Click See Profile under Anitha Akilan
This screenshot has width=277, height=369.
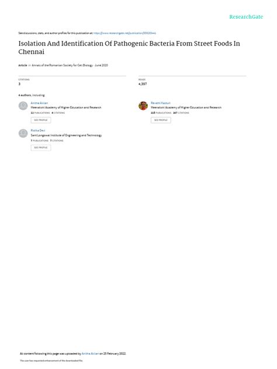point(41,120)
